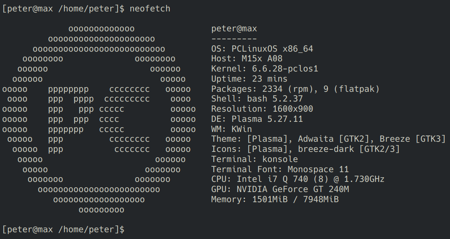Click the Resolution: 1600x900 line
450x239 pixels.
[x=262, y=109]
